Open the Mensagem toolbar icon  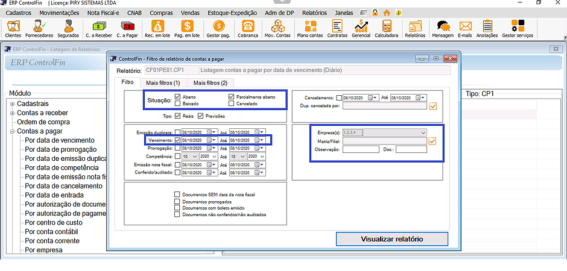tap(443, 29)
